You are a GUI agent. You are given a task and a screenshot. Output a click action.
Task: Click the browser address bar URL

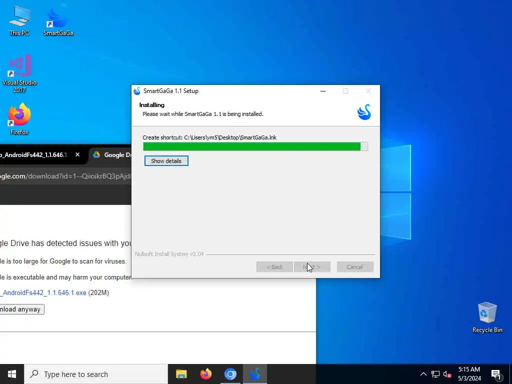click(x=65, y=176)
